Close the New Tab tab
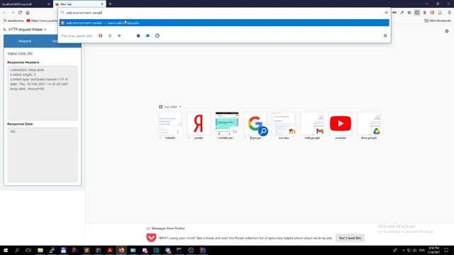The height and width of the screenshot is (255, 454). click(102, 4)
